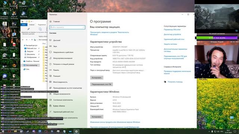Click game stream thumbnail at top right
The image size is (239, 134).
tap(217, 16)
